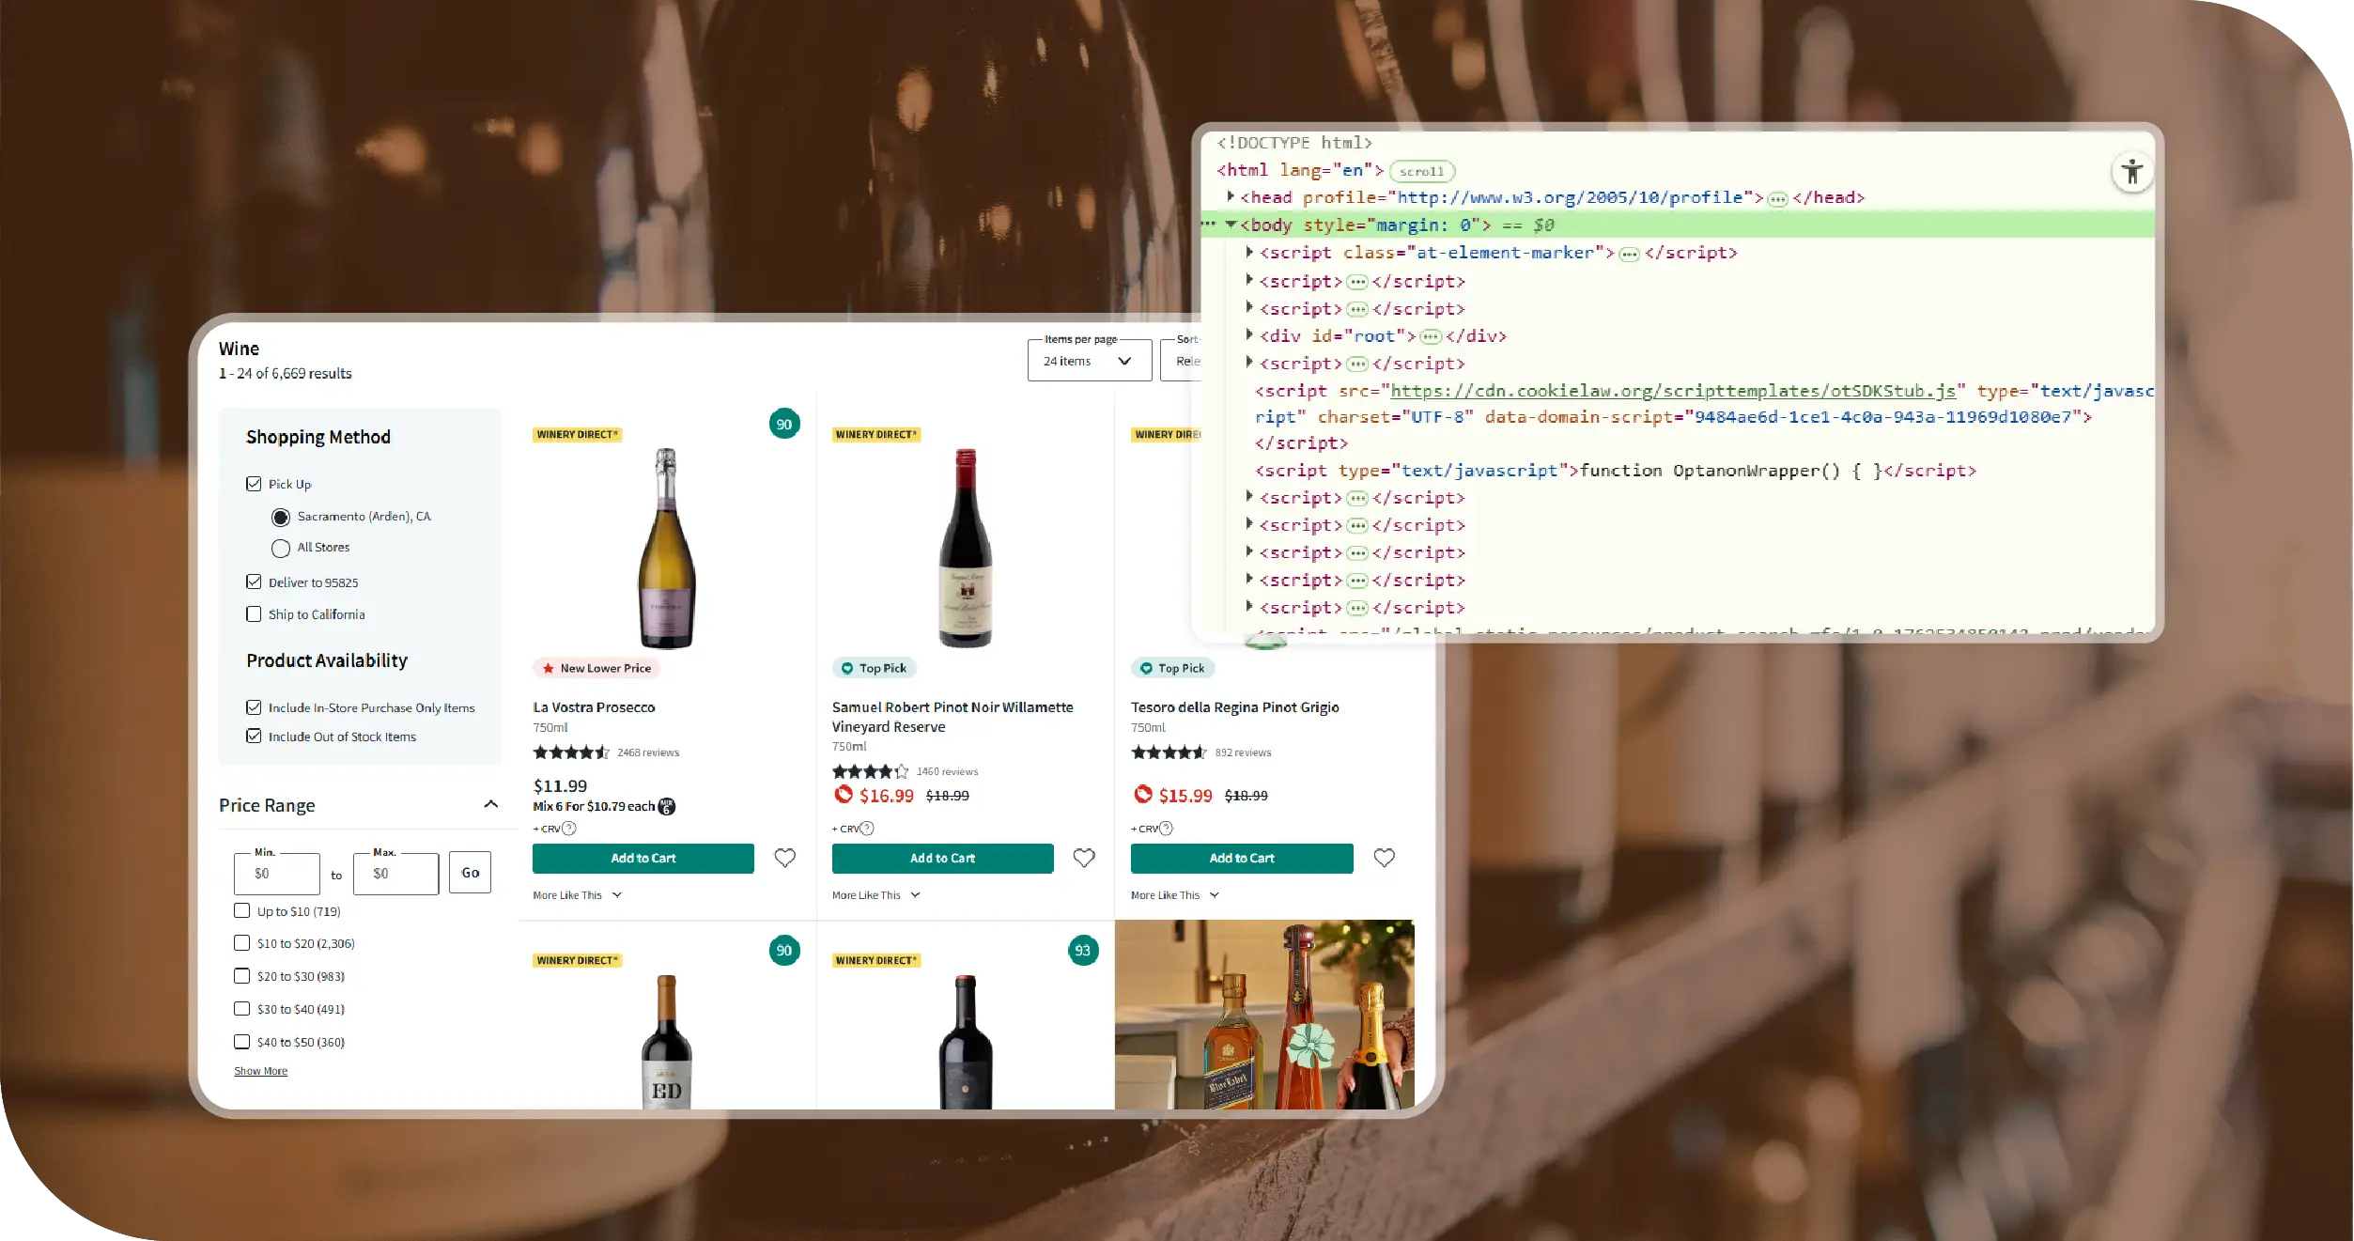Click the accessibility icon in code panel

point(2132,172)
